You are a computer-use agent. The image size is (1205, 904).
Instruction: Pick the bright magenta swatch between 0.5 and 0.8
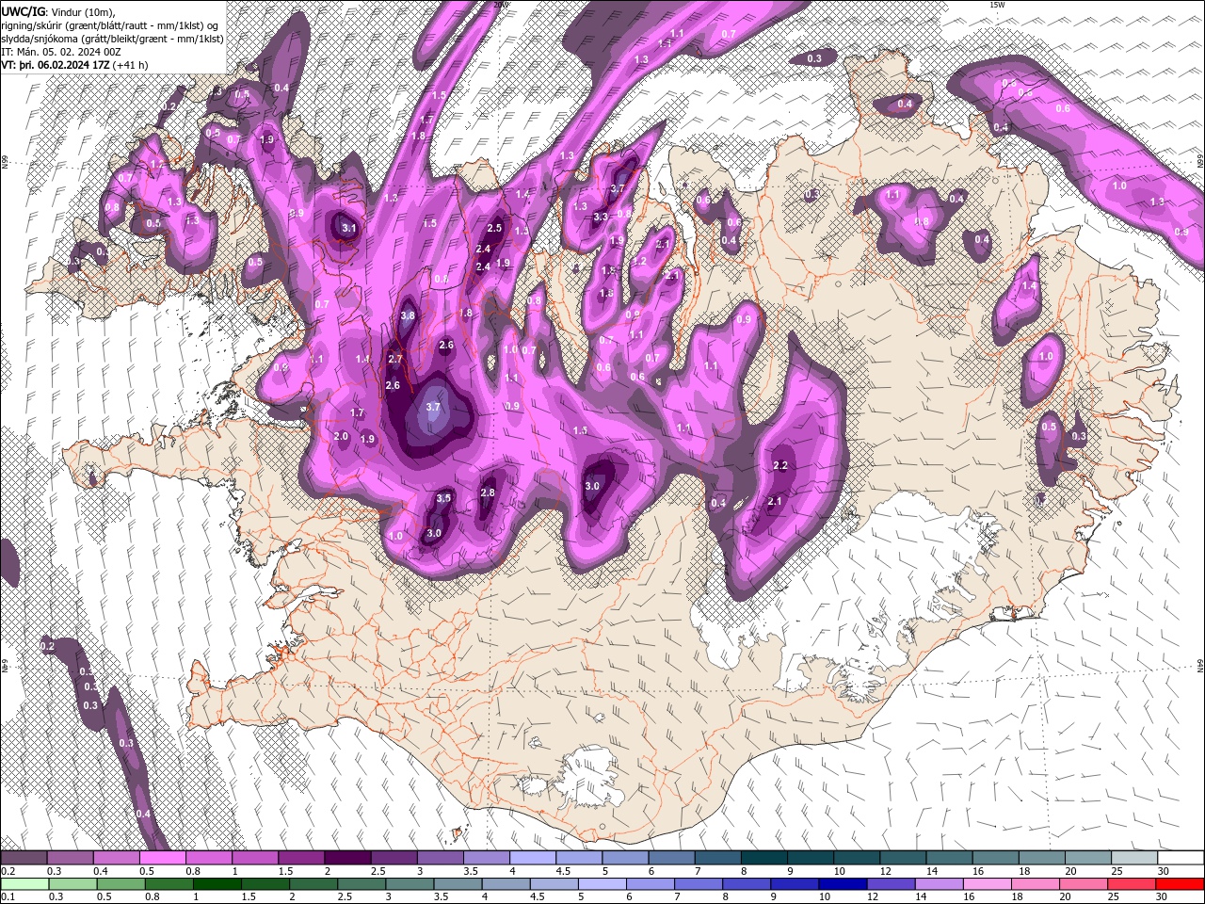click(162, 858)
